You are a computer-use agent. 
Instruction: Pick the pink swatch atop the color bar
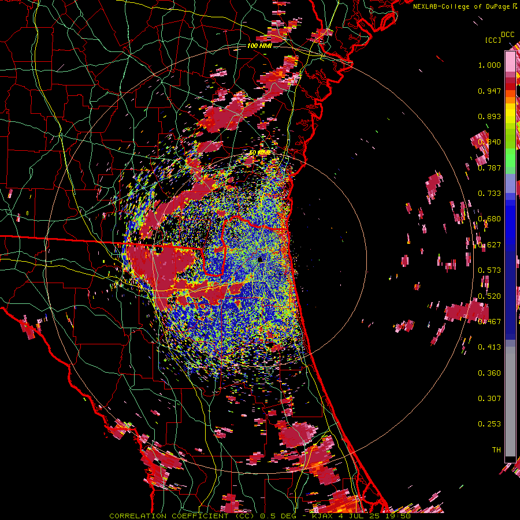(x=510, y=61)
